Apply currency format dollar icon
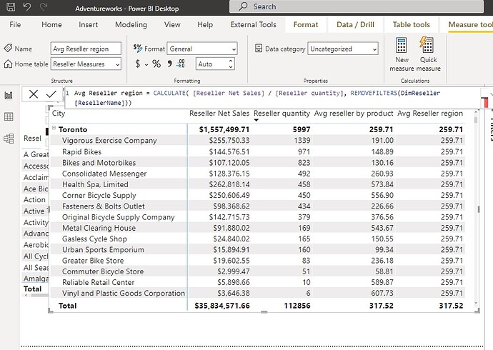This screenshot has height=350, width=493. [x=138, y=64]
